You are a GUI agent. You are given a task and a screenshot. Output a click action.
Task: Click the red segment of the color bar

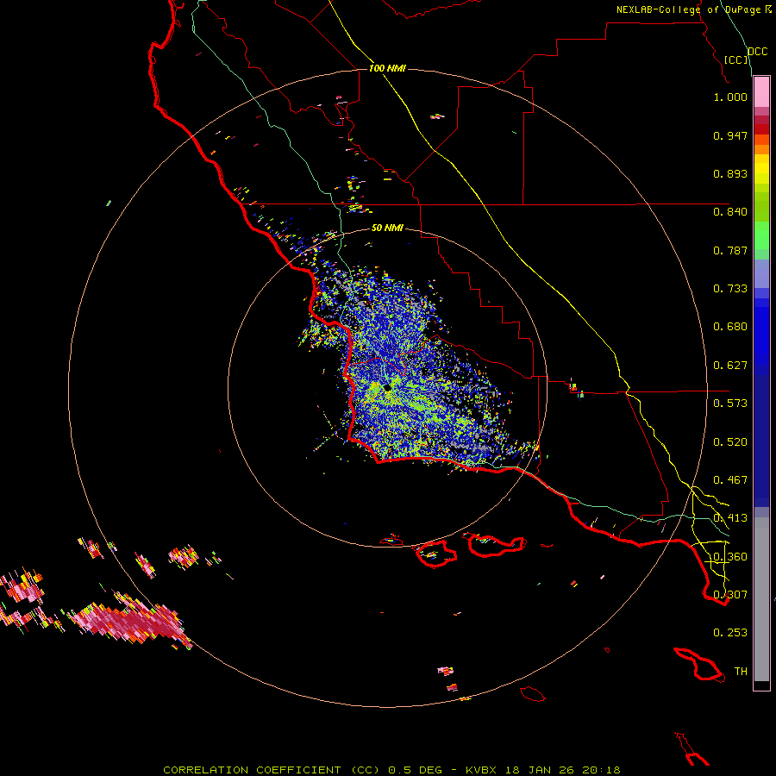pos(761,129)
